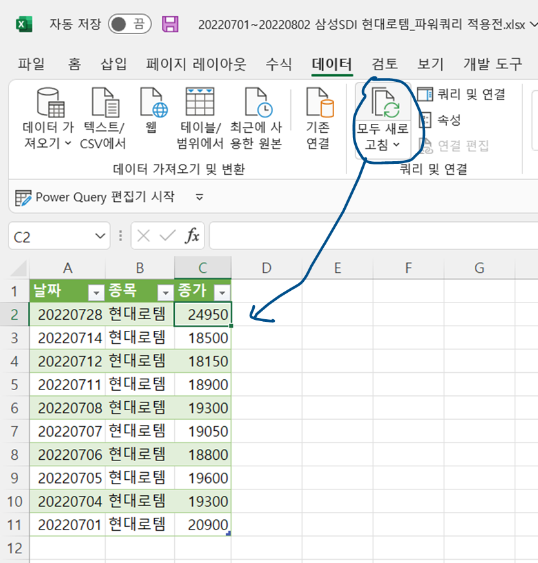Select cell with date 20220704

click(x=68, y=501)
